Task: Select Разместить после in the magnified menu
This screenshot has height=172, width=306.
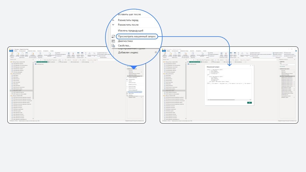Action: point(128,25)
